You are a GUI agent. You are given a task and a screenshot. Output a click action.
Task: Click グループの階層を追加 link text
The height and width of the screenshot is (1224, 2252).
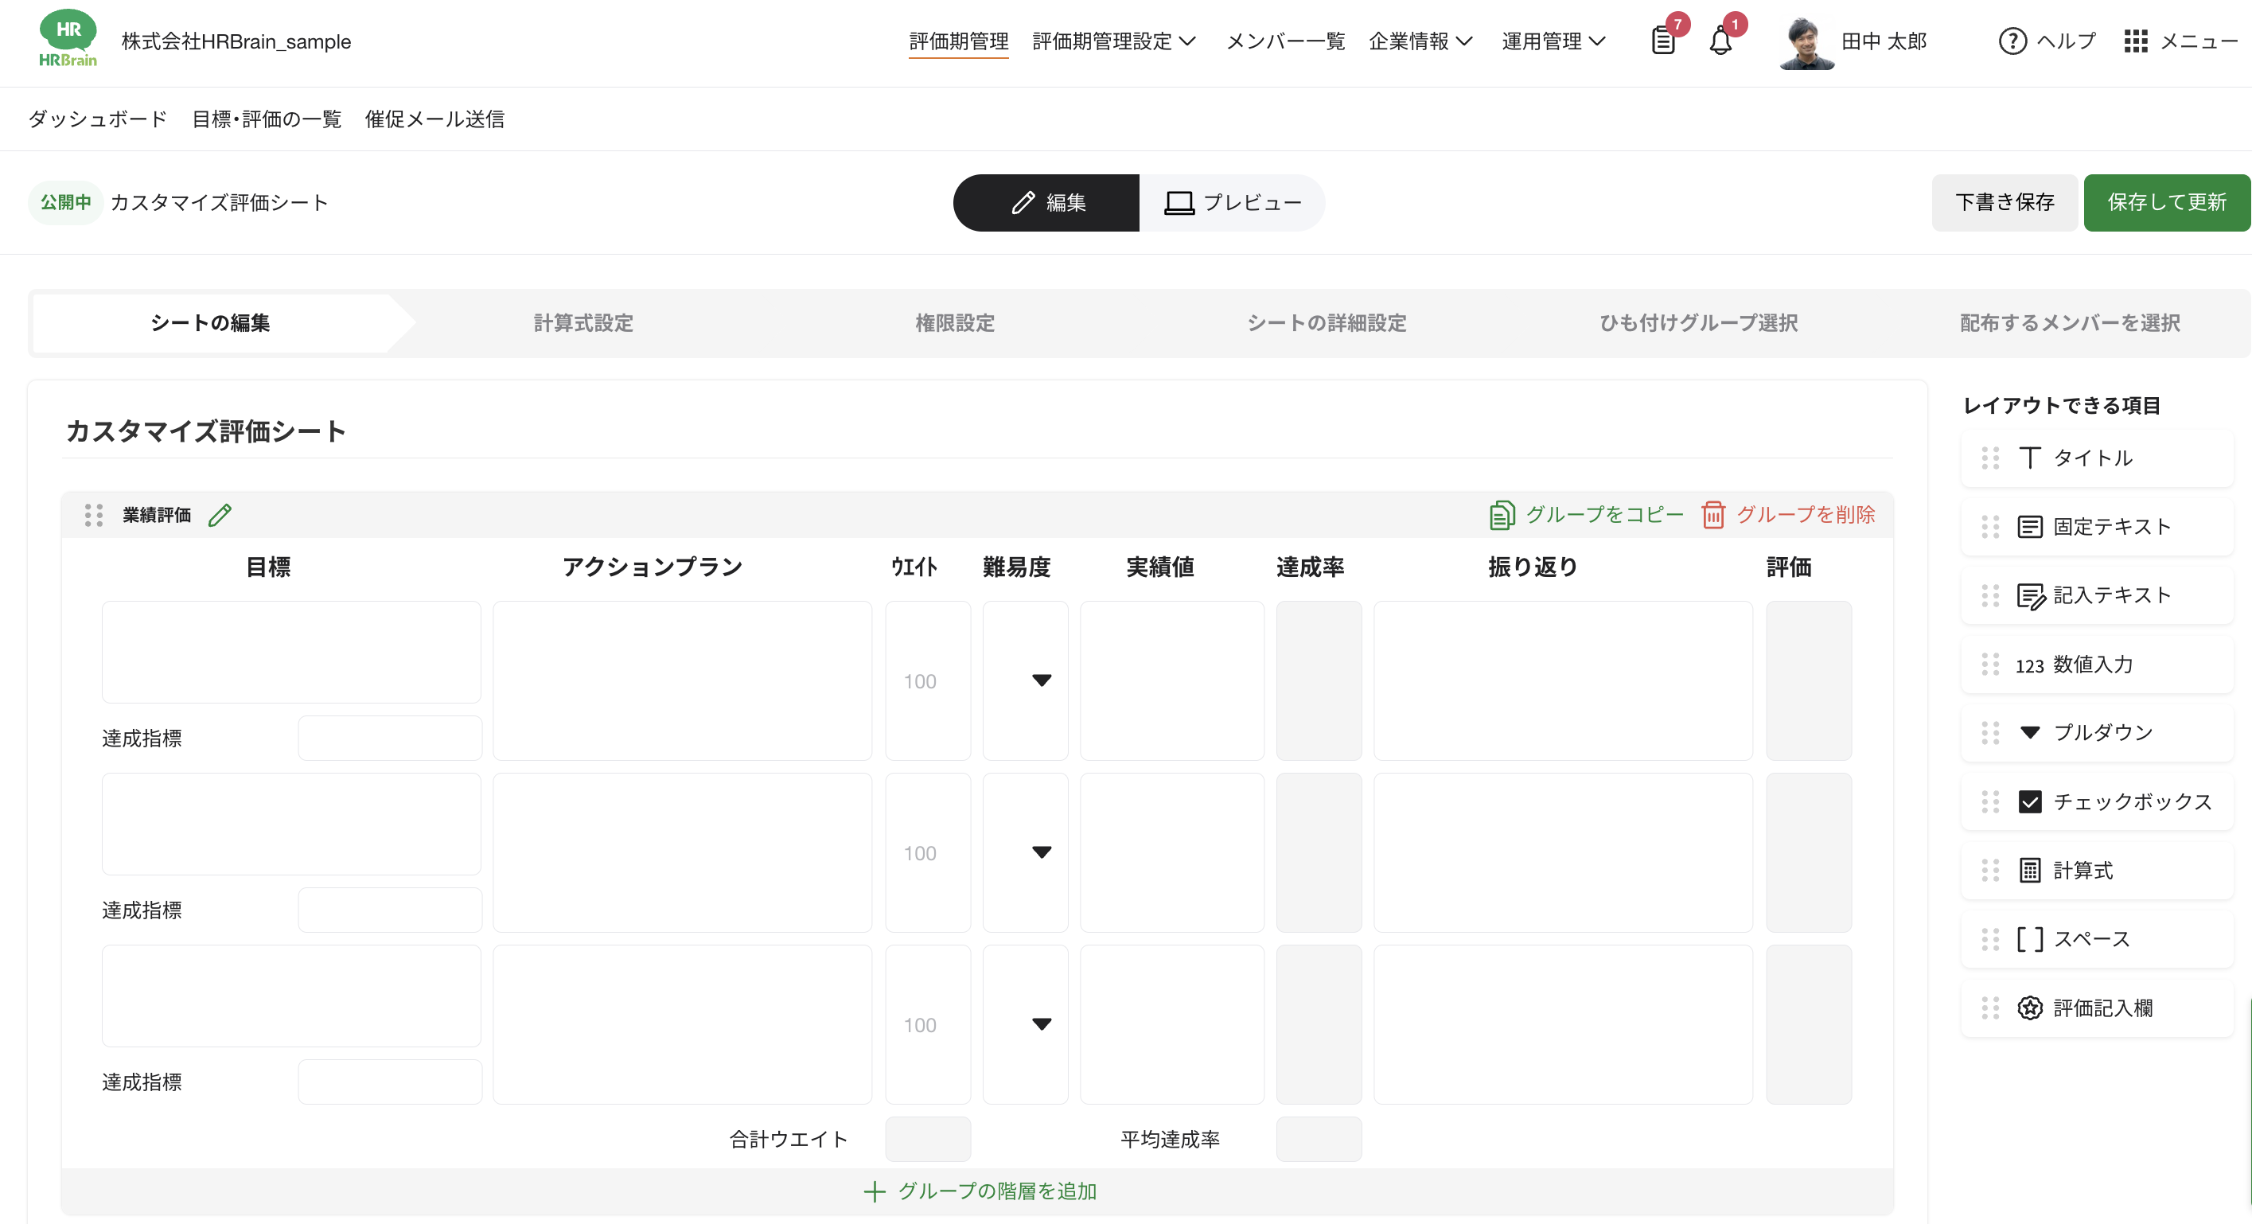[x=998, y=1191]
